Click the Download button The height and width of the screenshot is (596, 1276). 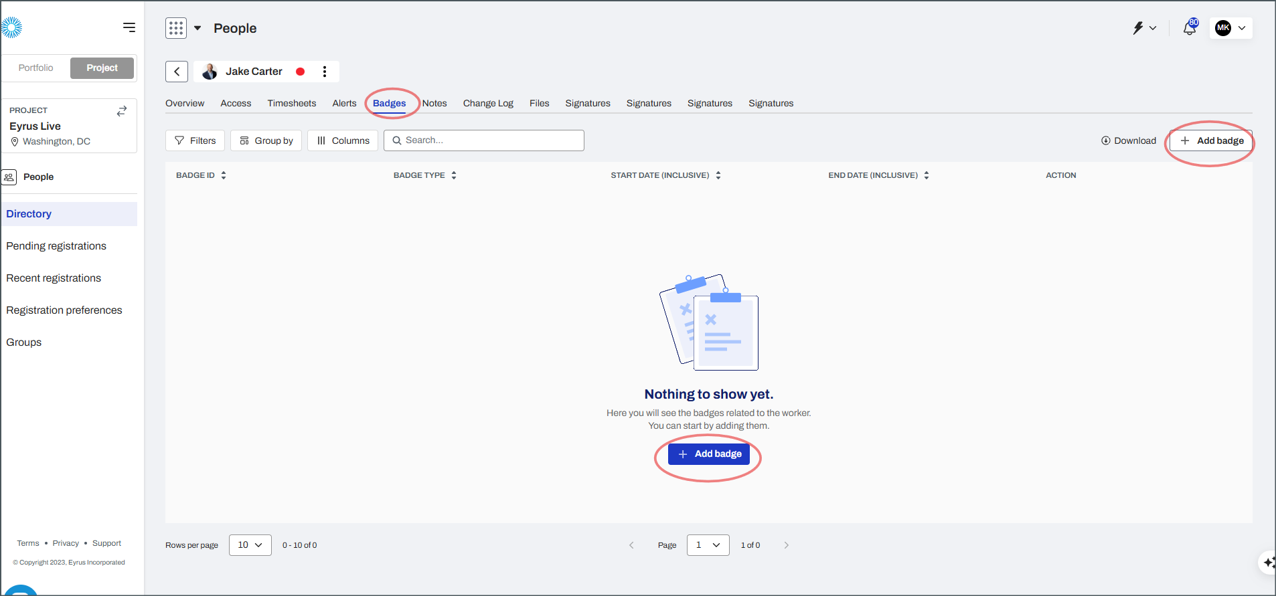[1129, 141]
